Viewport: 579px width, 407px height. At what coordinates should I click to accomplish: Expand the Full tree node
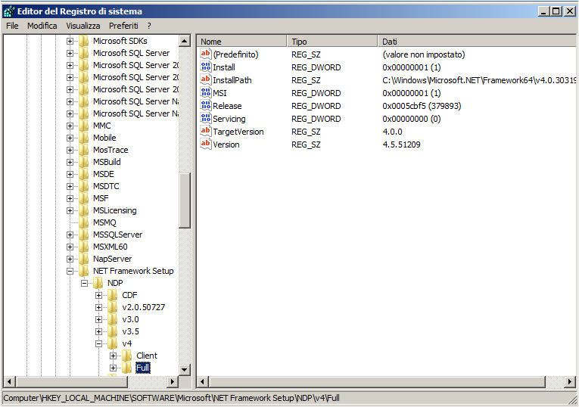coord(113,368)
